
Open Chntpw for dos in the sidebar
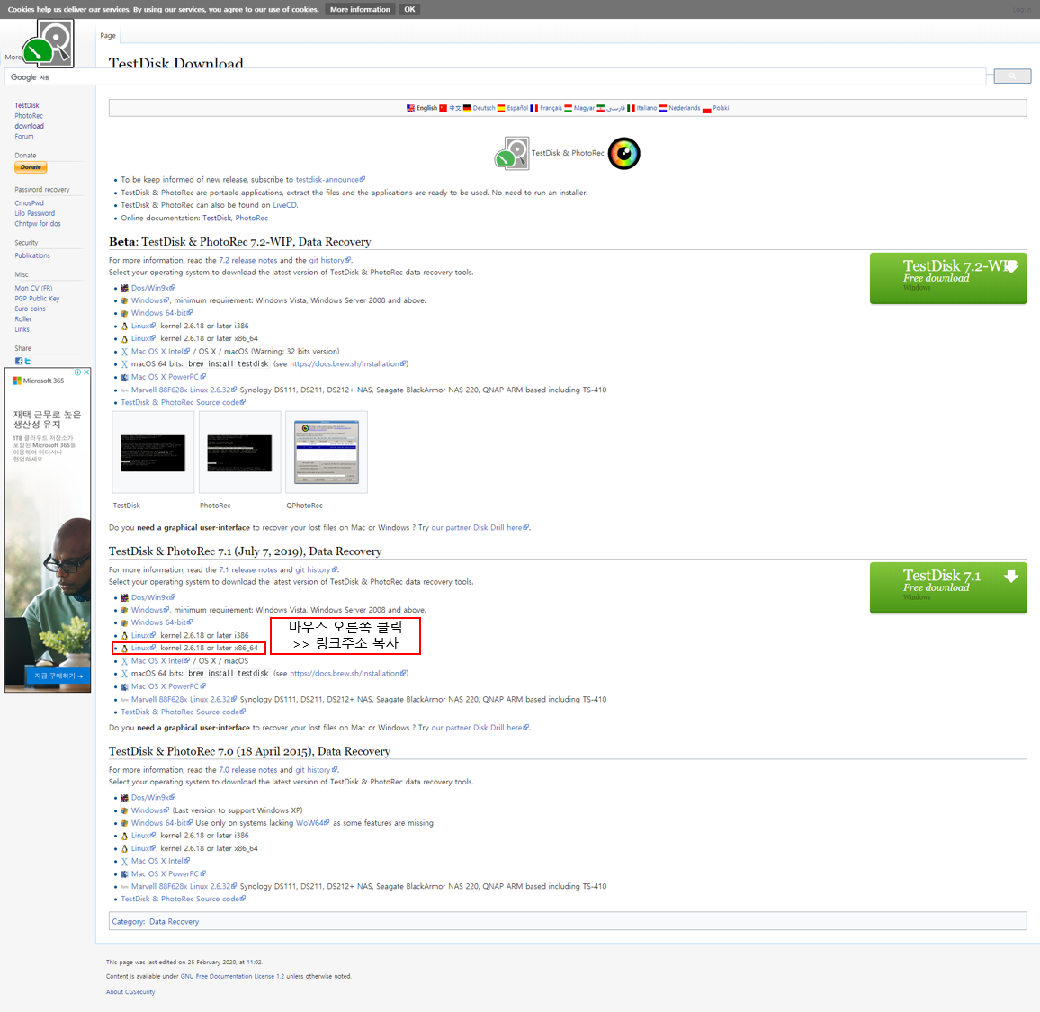coord(37,224)
